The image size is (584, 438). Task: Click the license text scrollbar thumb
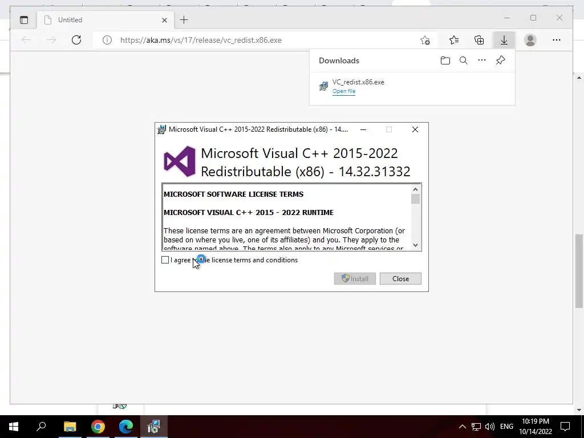point(415,199)
